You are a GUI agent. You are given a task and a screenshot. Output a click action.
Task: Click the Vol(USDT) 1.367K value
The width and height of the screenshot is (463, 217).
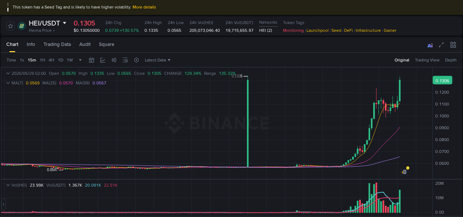click(75, 185)
